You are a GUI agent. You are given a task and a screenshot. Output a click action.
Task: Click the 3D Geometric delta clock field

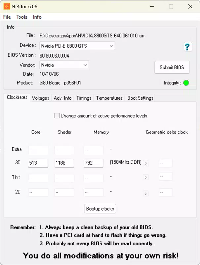pos(166,163)
